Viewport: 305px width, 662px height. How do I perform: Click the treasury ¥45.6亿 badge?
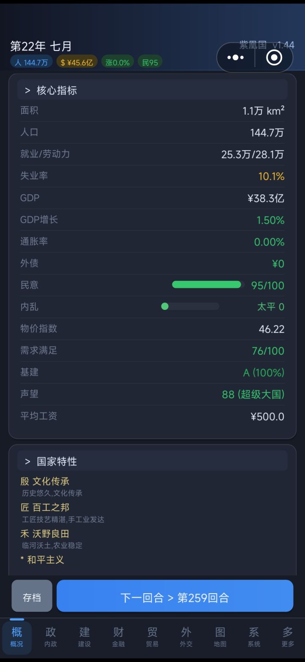pyautogui.click(x=77, y=62)
